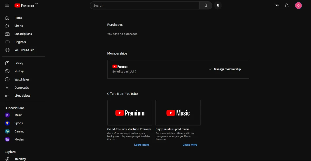Image resolution: width=311 pixels, height=161 pixels.
Task: Expand the Manage membership chevron
Action: 210,69
